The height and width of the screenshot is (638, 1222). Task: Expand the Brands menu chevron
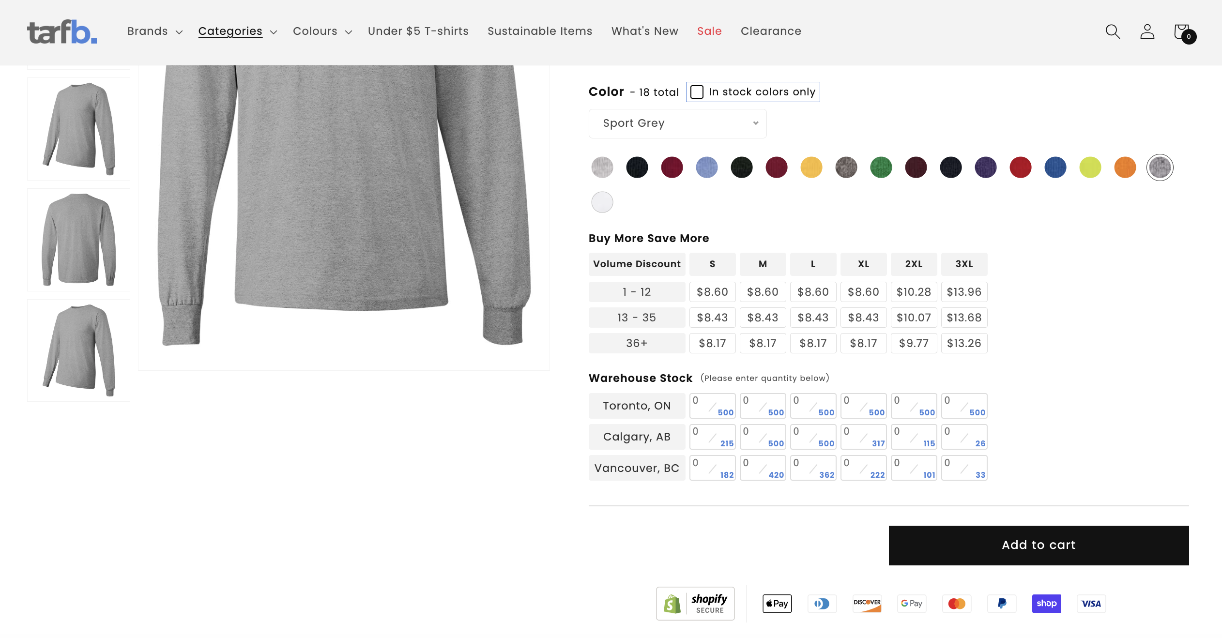coord(178,31)
